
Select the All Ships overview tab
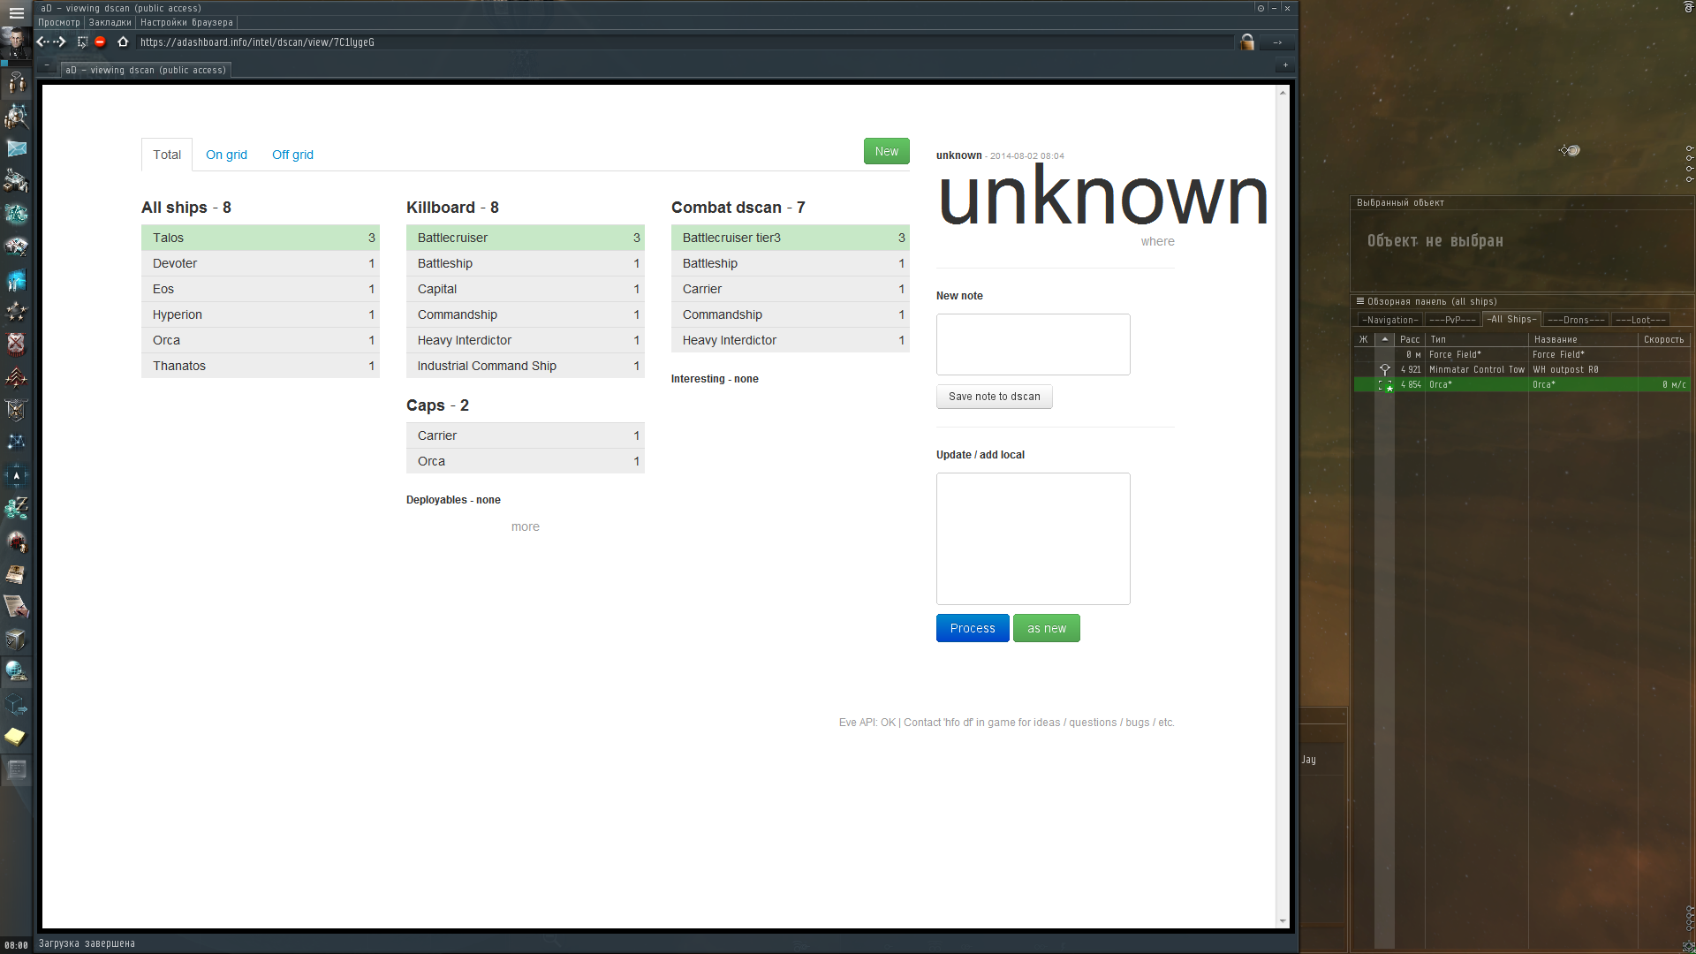[x=1512, y=319]
